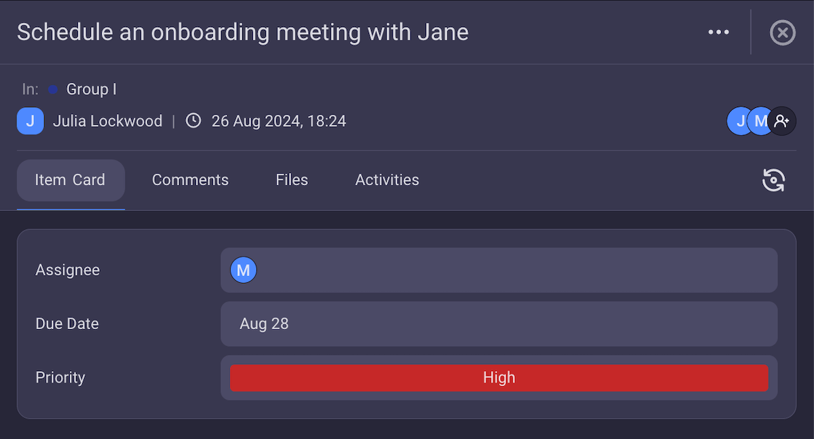The width and height of the screenshot is (814, 439).
Task: Click the red High priority label
Action: (x=499, y=378)
